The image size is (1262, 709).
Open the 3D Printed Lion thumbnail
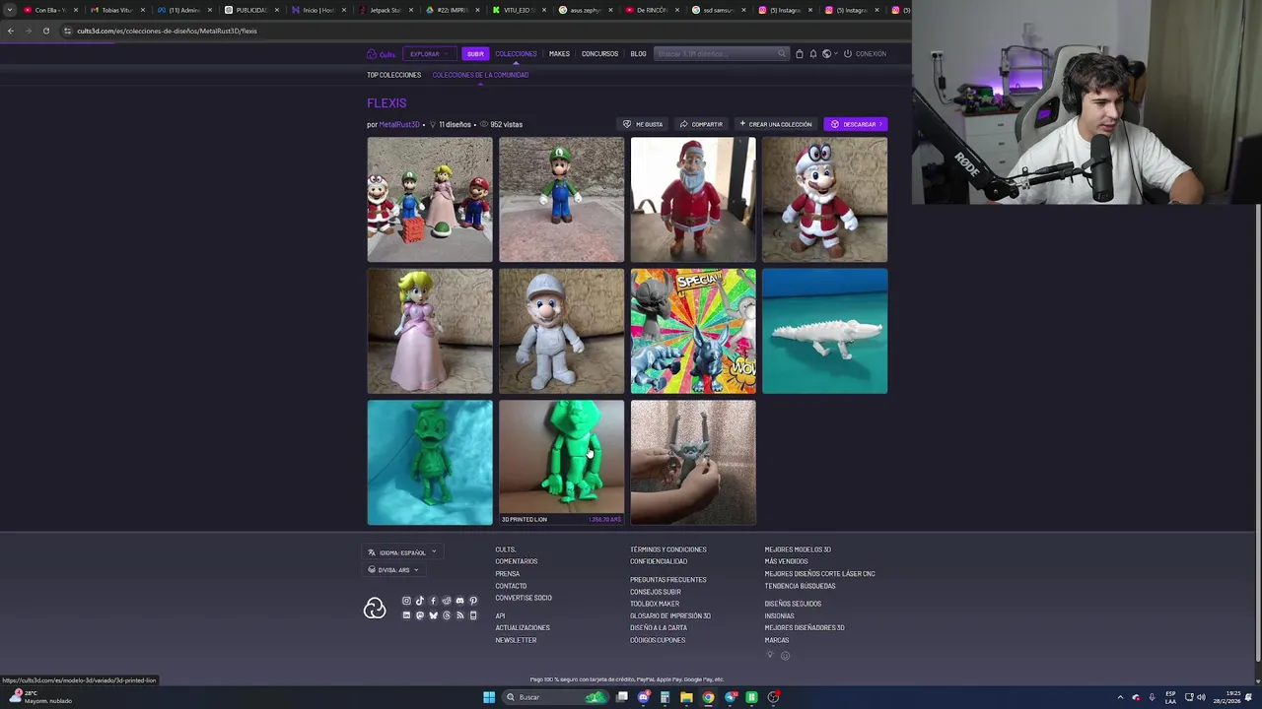[561, 462]
